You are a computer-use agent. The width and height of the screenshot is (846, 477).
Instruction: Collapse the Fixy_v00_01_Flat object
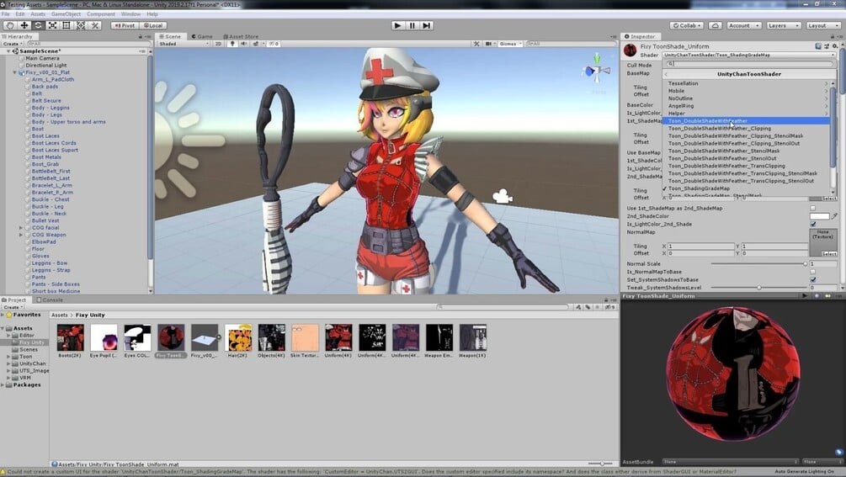(x=15, y=72)
